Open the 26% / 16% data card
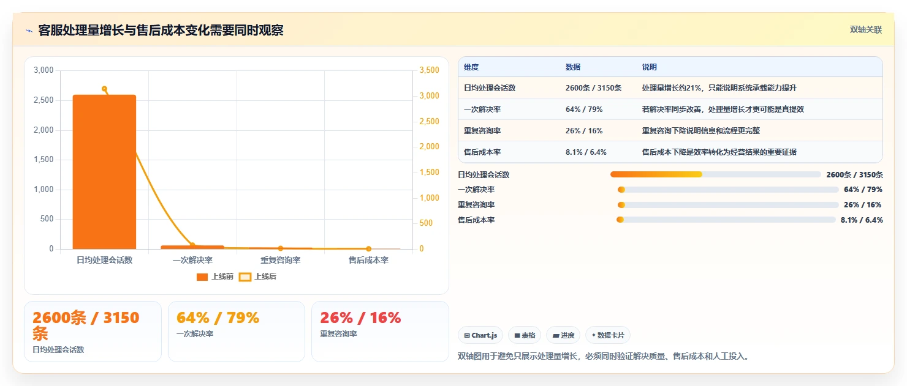Screen dimensions: 907x386 click(x=380, y=332)
